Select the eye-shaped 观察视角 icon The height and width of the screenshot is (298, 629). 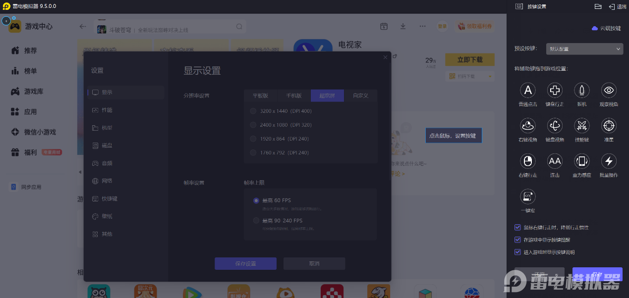point(609,90)
